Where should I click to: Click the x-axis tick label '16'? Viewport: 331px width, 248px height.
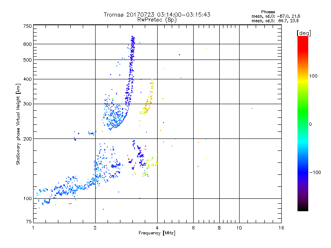281,228
